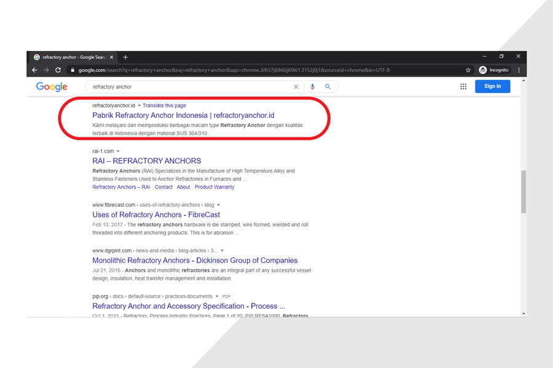Open Pabrik Refractory Anchor Indonesia result

[x=183, y=115]
